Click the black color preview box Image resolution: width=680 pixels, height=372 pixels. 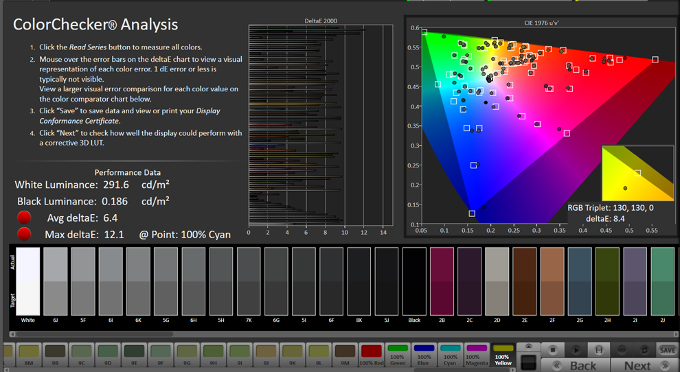[x=528, y=362]
